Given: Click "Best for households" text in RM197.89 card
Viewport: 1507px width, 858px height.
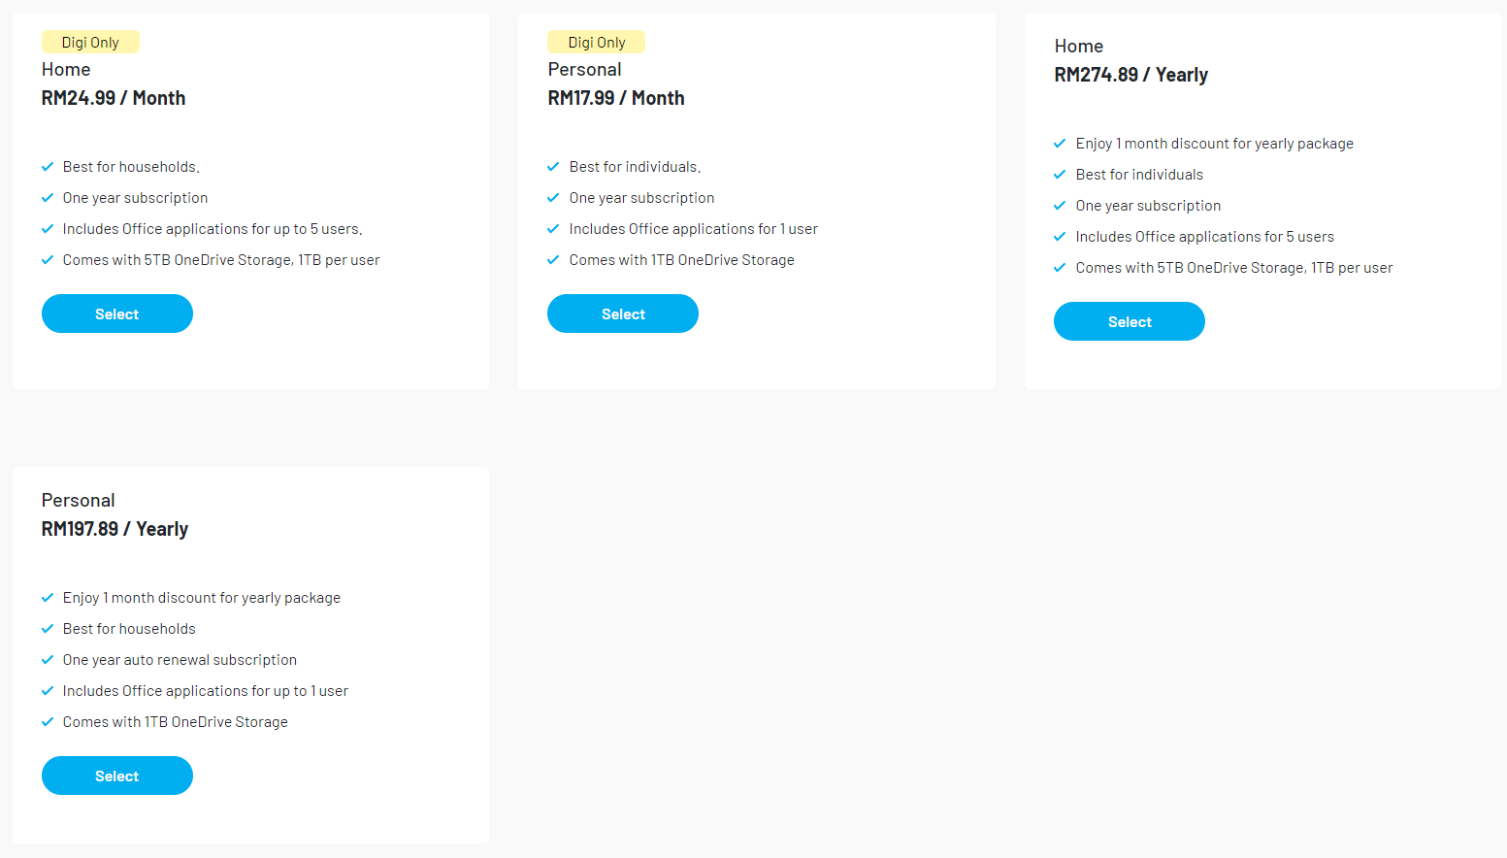Looking at the screenshot, I should tap(129, 629).
